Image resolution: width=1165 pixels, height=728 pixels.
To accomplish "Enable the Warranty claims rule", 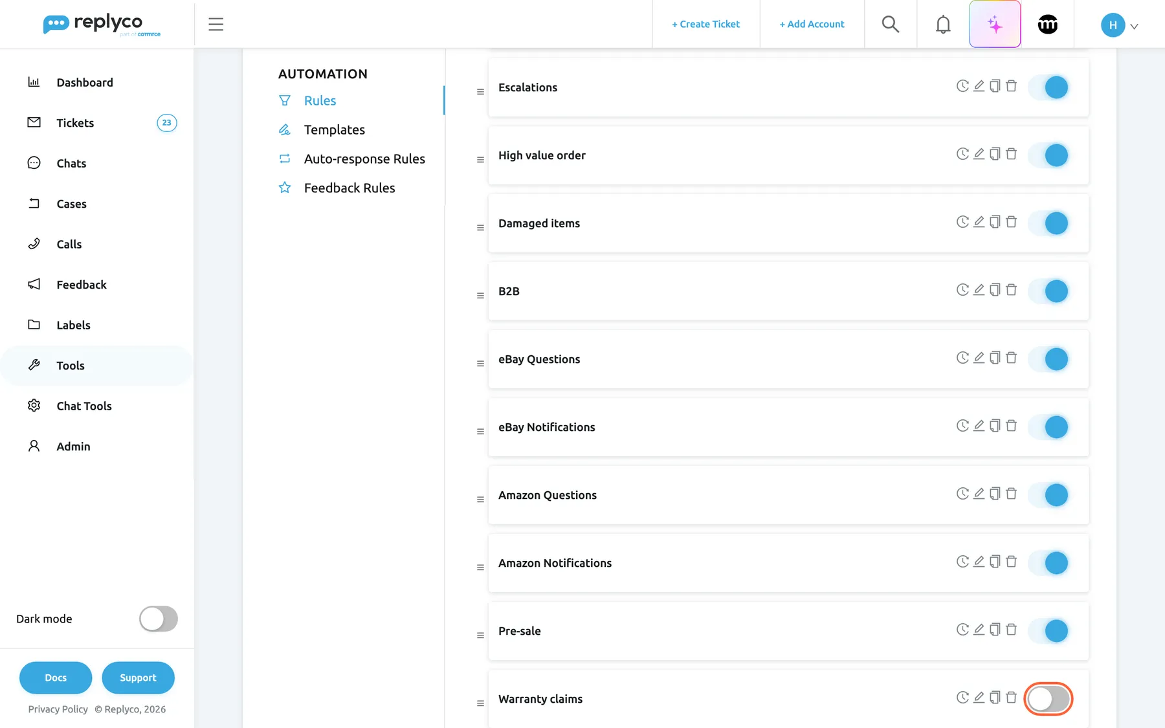I will 1048,699.
